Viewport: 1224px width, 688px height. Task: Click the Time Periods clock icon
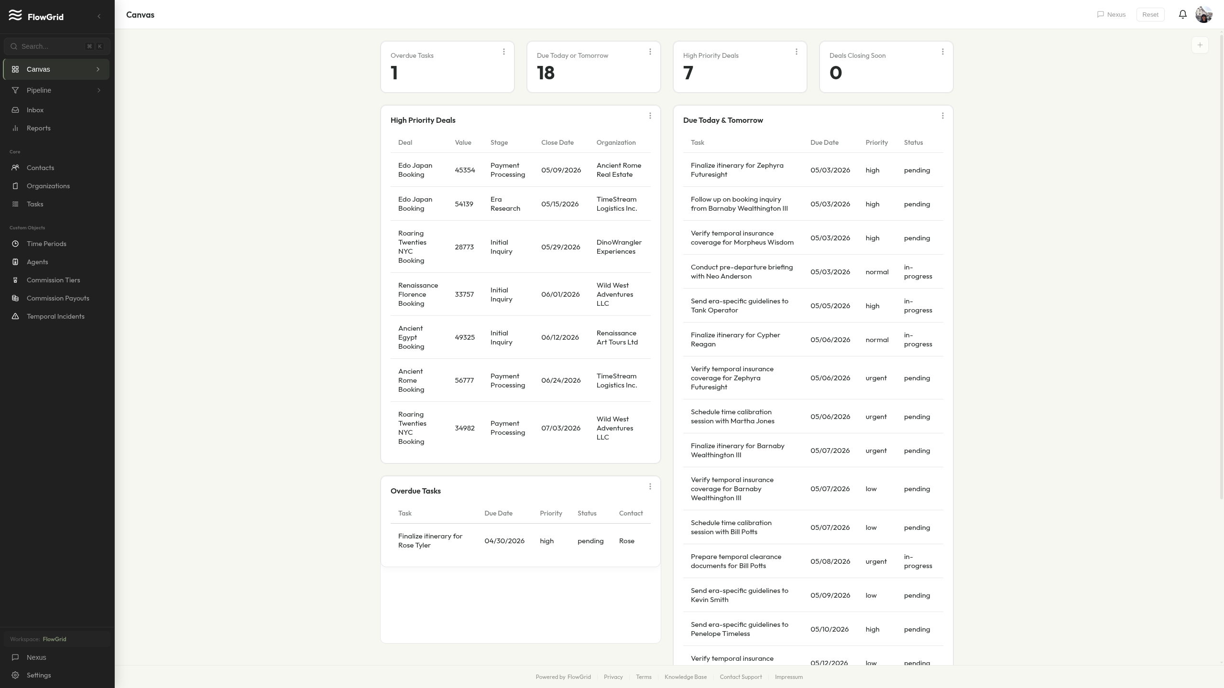(x=15, y=244)
